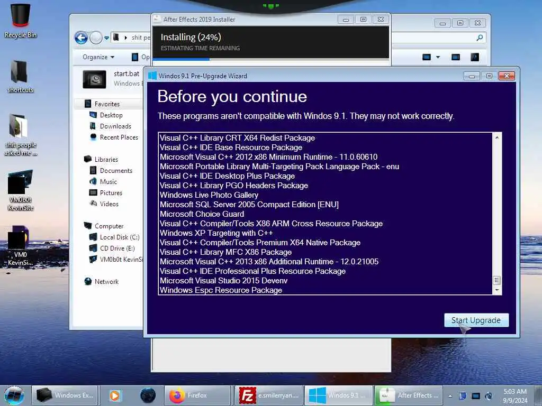
Task: Open CD Drive (E:) in navigation pane
Action: pos(117,248)
